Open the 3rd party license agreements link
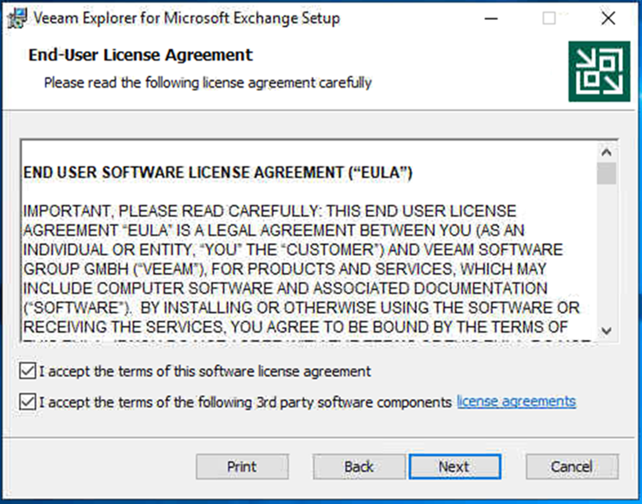Screen dimensions: 642x504 pos(516,402)
